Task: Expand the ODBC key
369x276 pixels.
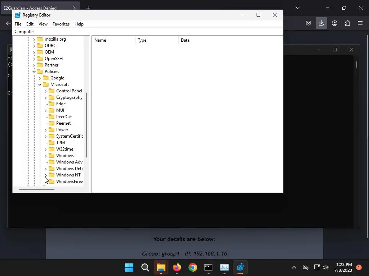Action: [34, 46]
